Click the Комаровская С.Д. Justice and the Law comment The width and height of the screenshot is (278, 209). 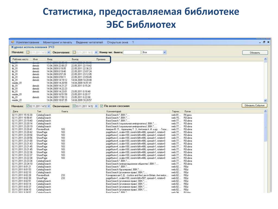tap(137, 175)
